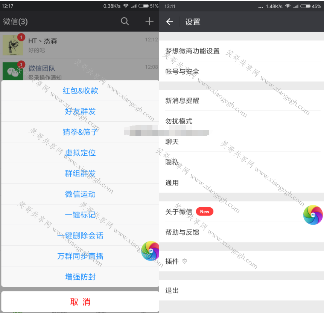Tap the back arrow in Settings screen
This screenshot has width=324, height=317.
pos(169,22)
